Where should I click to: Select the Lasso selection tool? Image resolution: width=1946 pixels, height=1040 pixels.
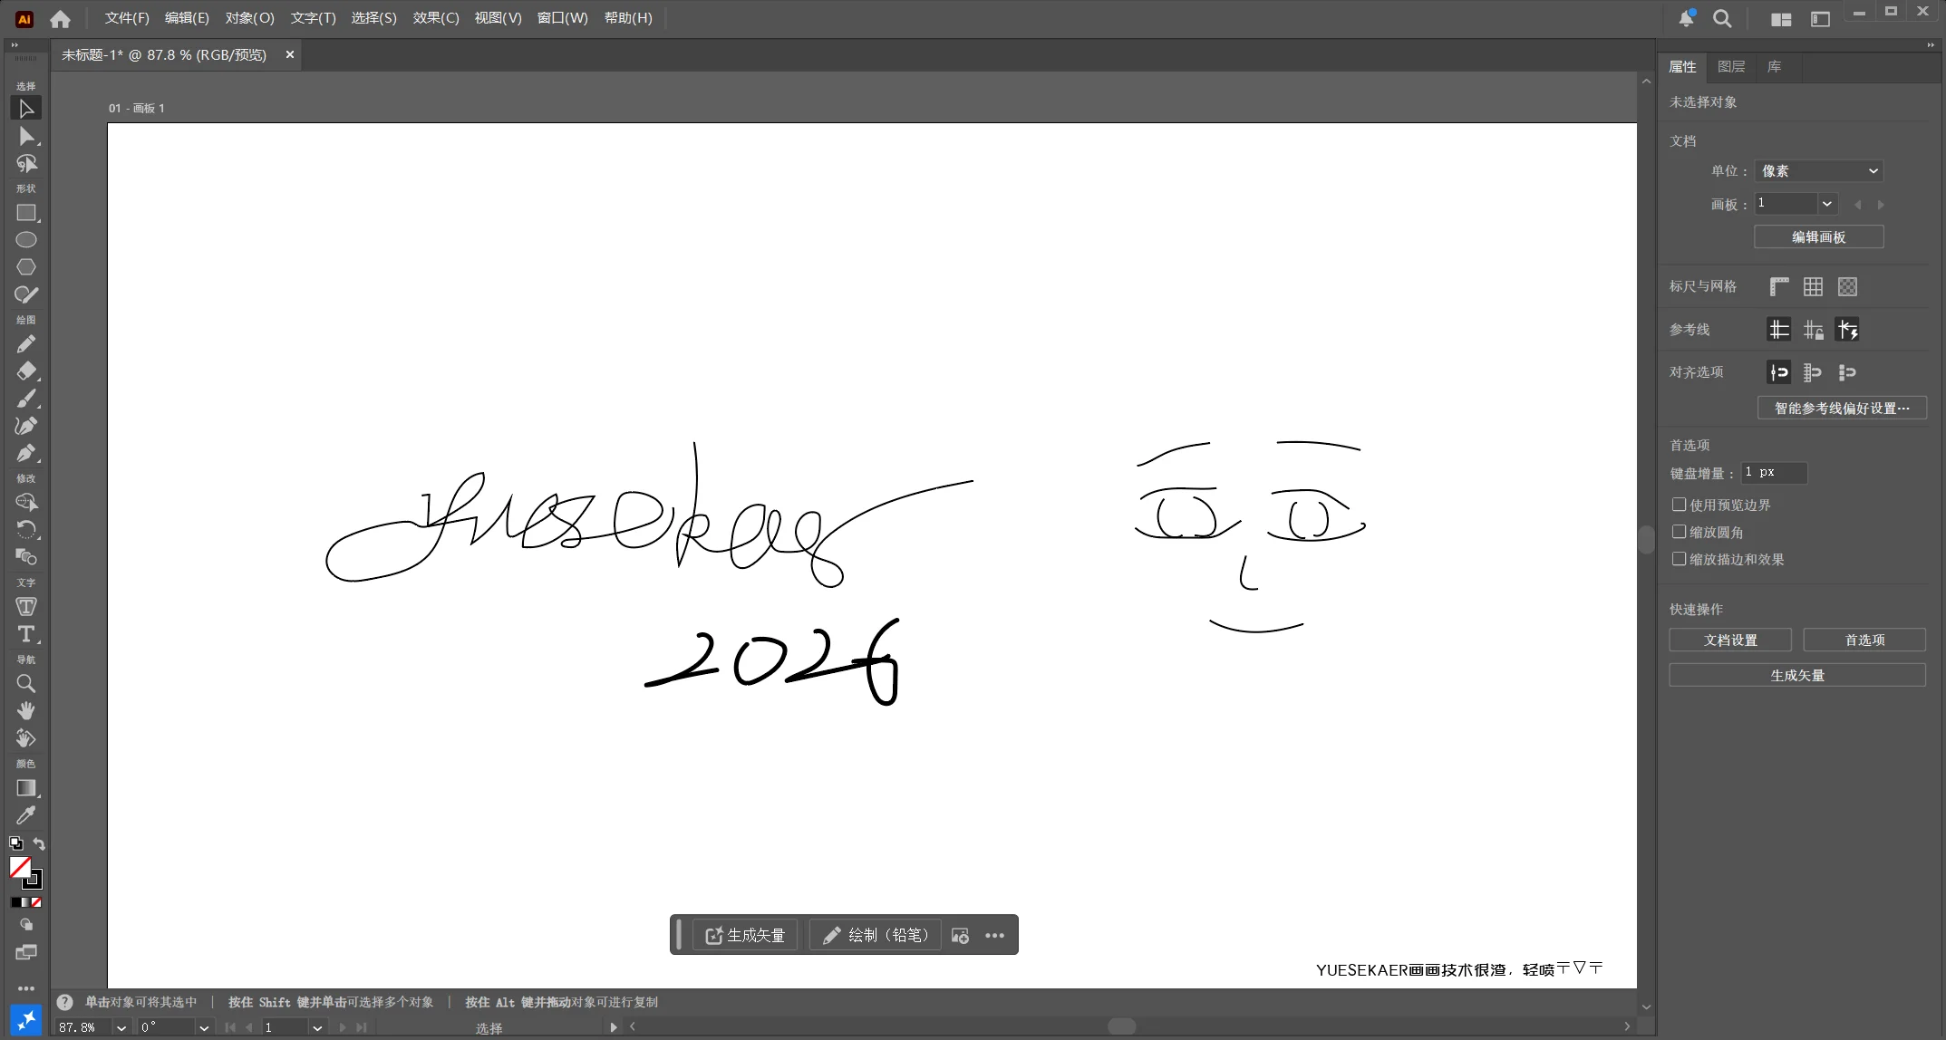(26, 163)
